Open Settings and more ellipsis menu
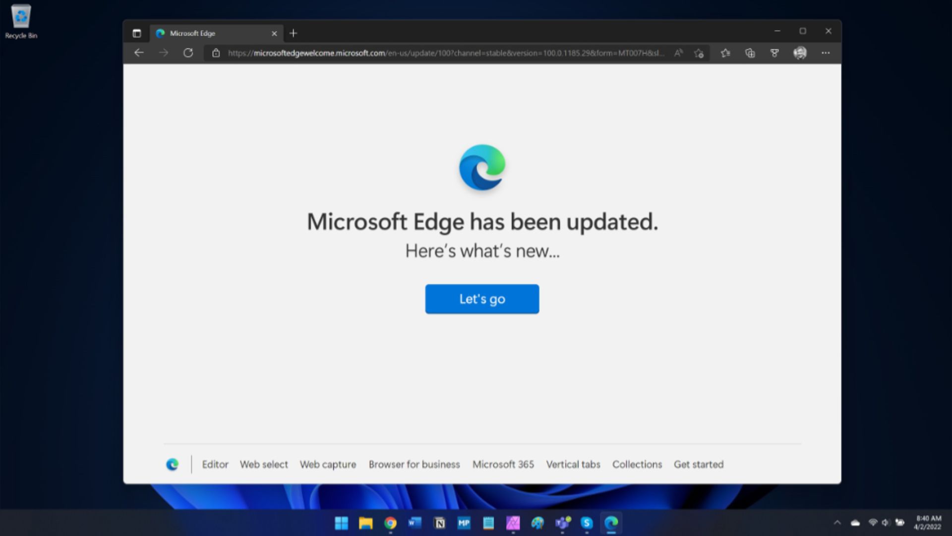 pyautogui.click(x=825, y=53)
